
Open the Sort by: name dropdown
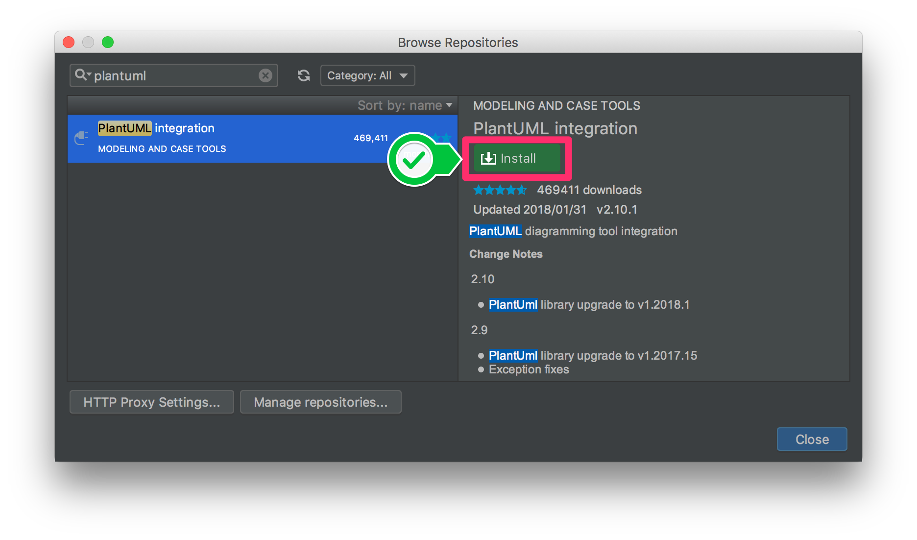[405, 105]
